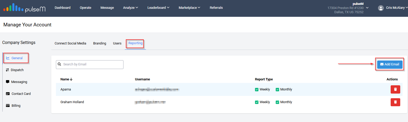The image size is (408, 122).
Task: Delete Graham Holland's report email entry
Action: tap(395, 102)
